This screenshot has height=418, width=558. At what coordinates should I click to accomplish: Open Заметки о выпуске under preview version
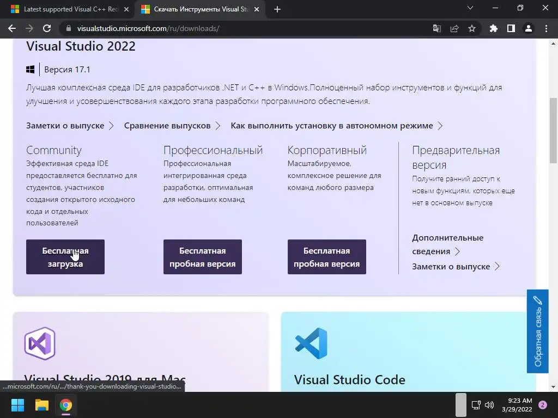[456, 267]
